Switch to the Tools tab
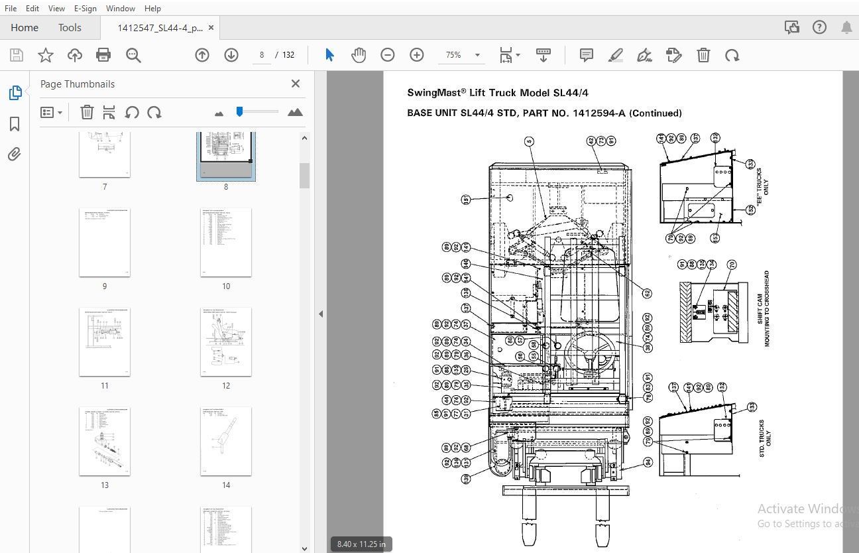 [70, 28]
